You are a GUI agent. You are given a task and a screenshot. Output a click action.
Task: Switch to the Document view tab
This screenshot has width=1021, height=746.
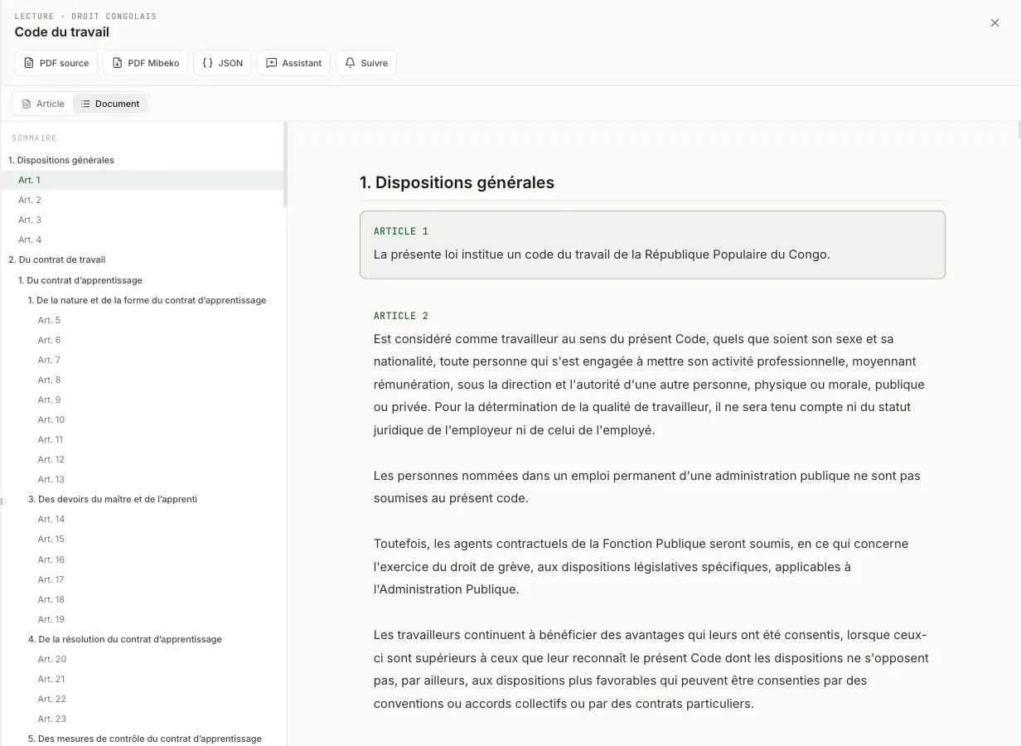click(x=110, y=104)
